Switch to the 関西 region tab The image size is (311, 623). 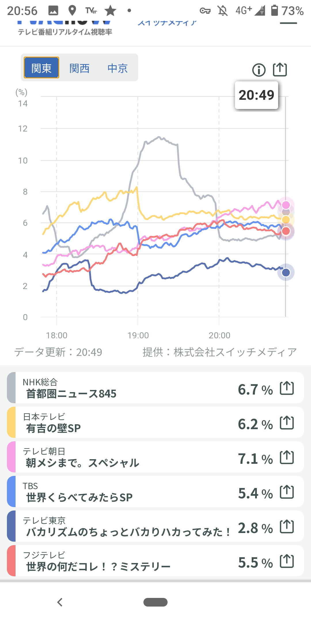[79, 68]
